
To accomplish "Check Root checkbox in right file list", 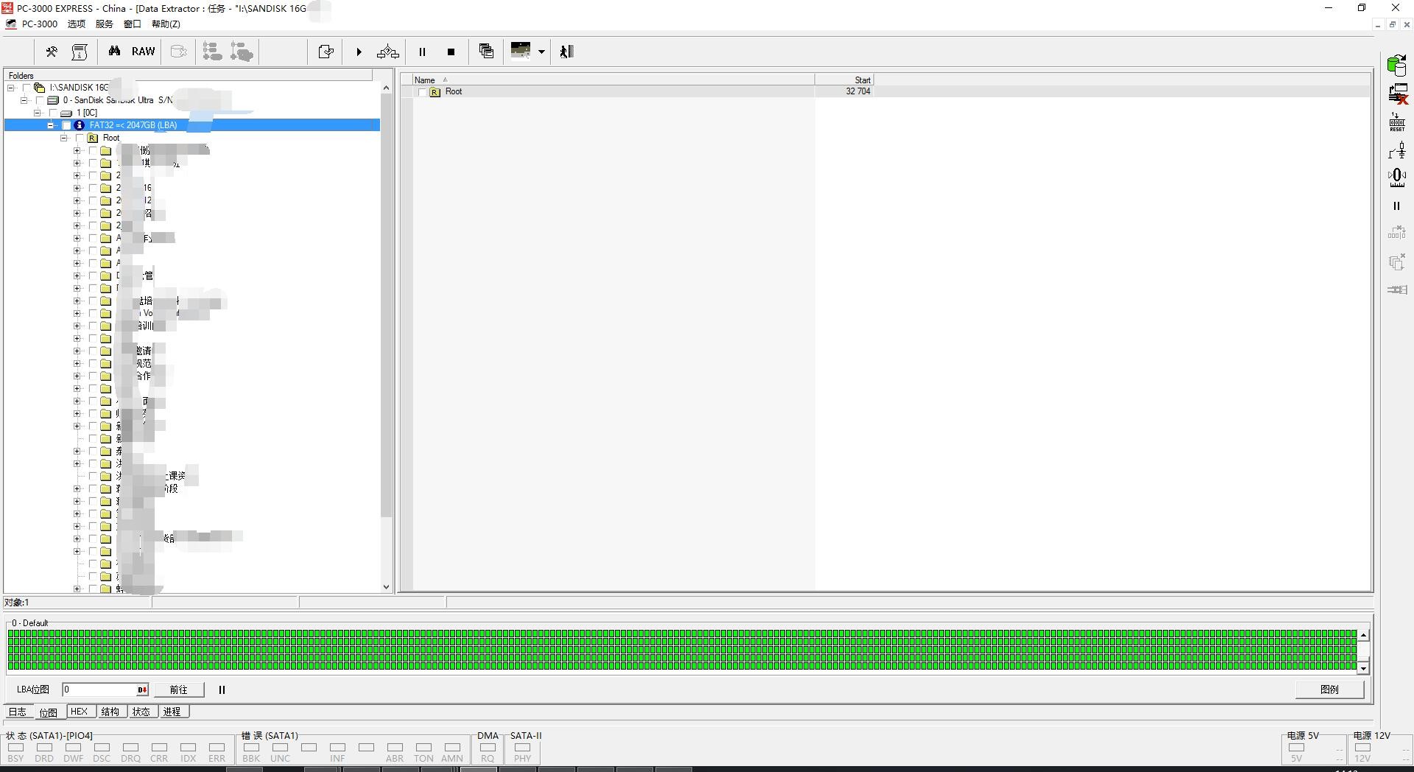I will point(422,92).
